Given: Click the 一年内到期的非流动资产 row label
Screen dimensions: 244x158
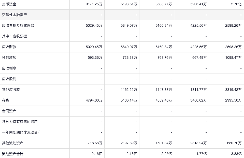Looking at the screenshot, I should click(x=22, y=132).
